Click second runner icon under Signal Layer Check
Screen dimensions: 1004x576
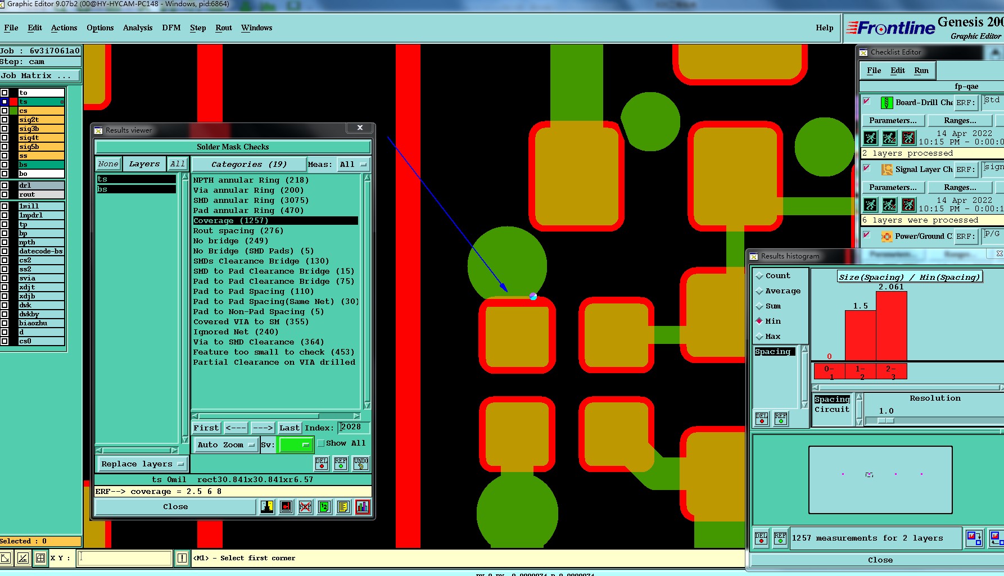click(x=889, y=205)
